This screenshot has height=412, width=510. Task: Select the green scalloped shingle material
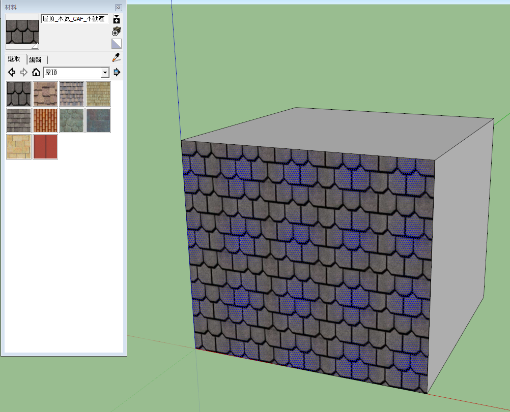tap(72, 120)
